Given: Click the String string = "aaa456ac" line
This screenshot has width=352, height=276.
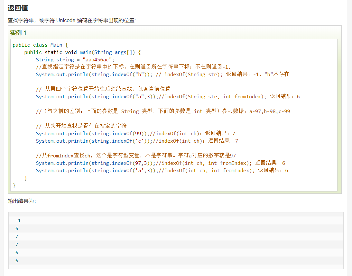Looking at the screenshot, I should click(75, 60).
